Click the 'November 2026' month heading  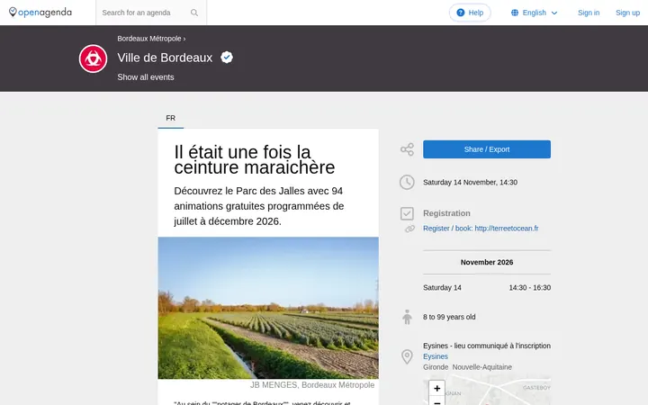pos(486,263)
